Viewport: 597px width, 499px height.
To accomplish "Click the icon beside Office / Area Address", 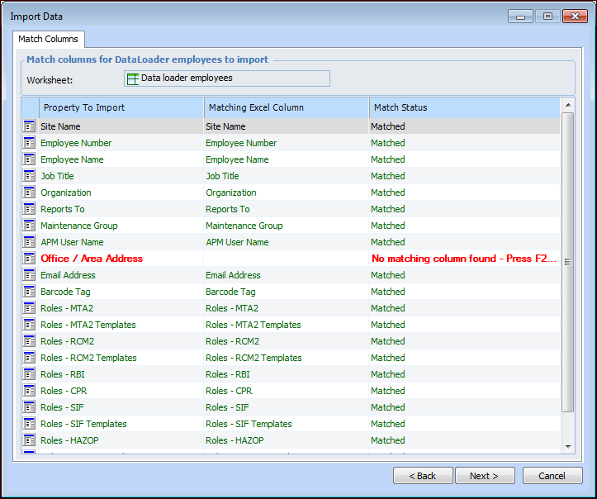I will tap(30, 259).
